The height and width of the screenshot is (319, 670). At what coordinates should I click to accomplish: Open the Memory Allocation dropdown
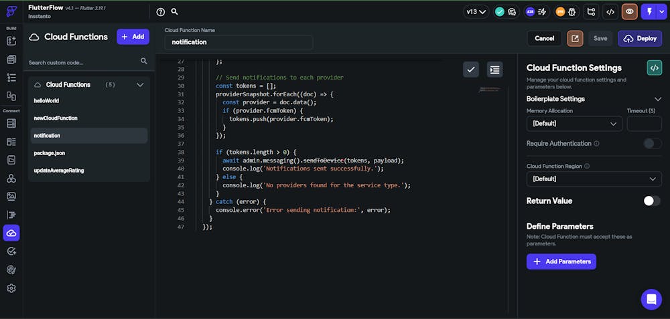pyautogui.click(x=574, y=124)
